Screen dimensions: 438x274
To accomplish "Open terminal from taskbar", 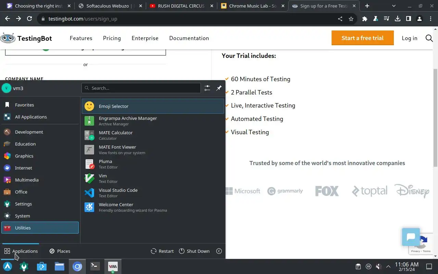I will (95, 266).
